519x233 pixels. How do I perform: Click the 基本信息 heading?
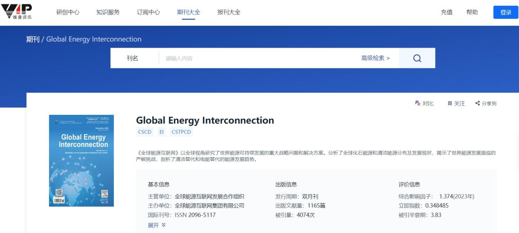[159, 185]
